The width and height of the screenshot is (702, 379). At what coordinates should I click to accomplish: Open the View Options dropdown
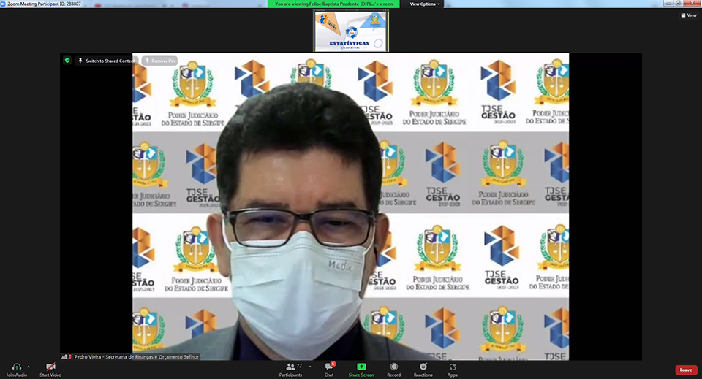pyautogui.click(x=425, y=4)
